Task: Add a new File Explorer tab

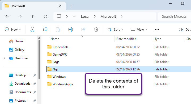Action: tap(72, 6)
